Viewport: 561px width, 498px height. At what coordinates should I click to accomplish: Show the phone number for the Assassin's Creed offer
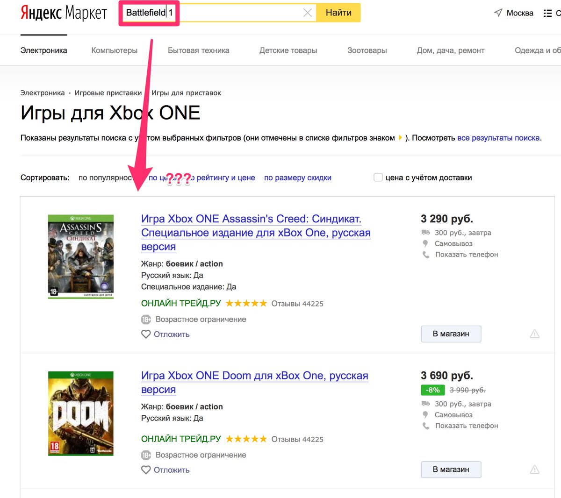(467, 255)
